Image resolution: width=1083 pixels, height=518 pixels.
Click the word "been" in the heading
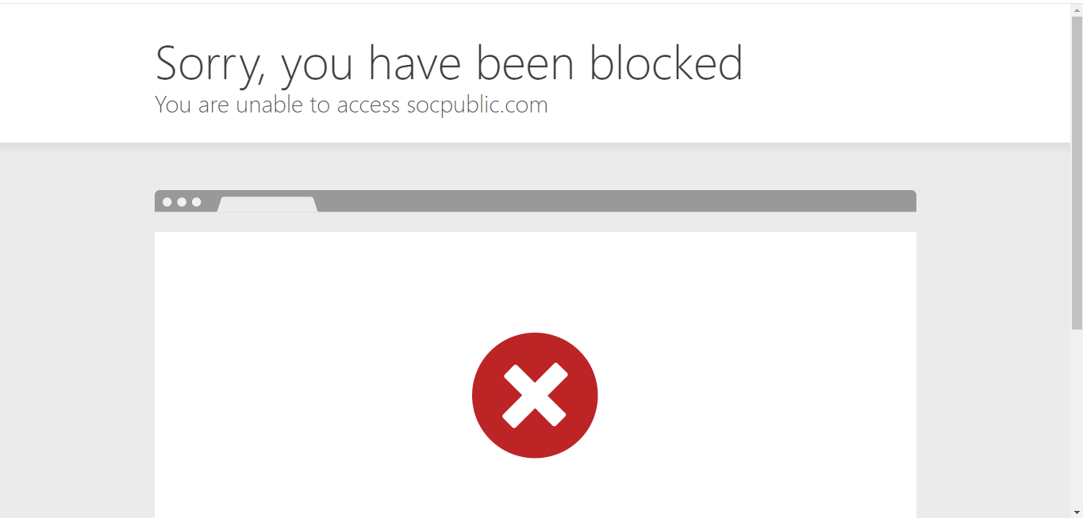point(525,63)
